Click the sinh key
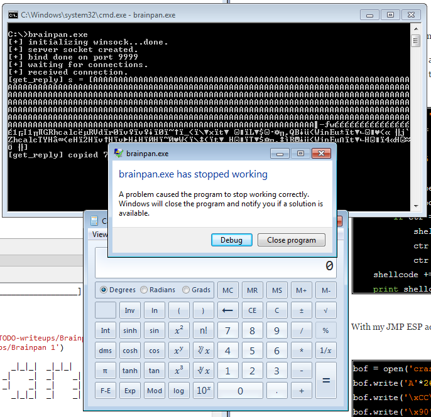Screen dimensions: 431x417 point(129,330)
